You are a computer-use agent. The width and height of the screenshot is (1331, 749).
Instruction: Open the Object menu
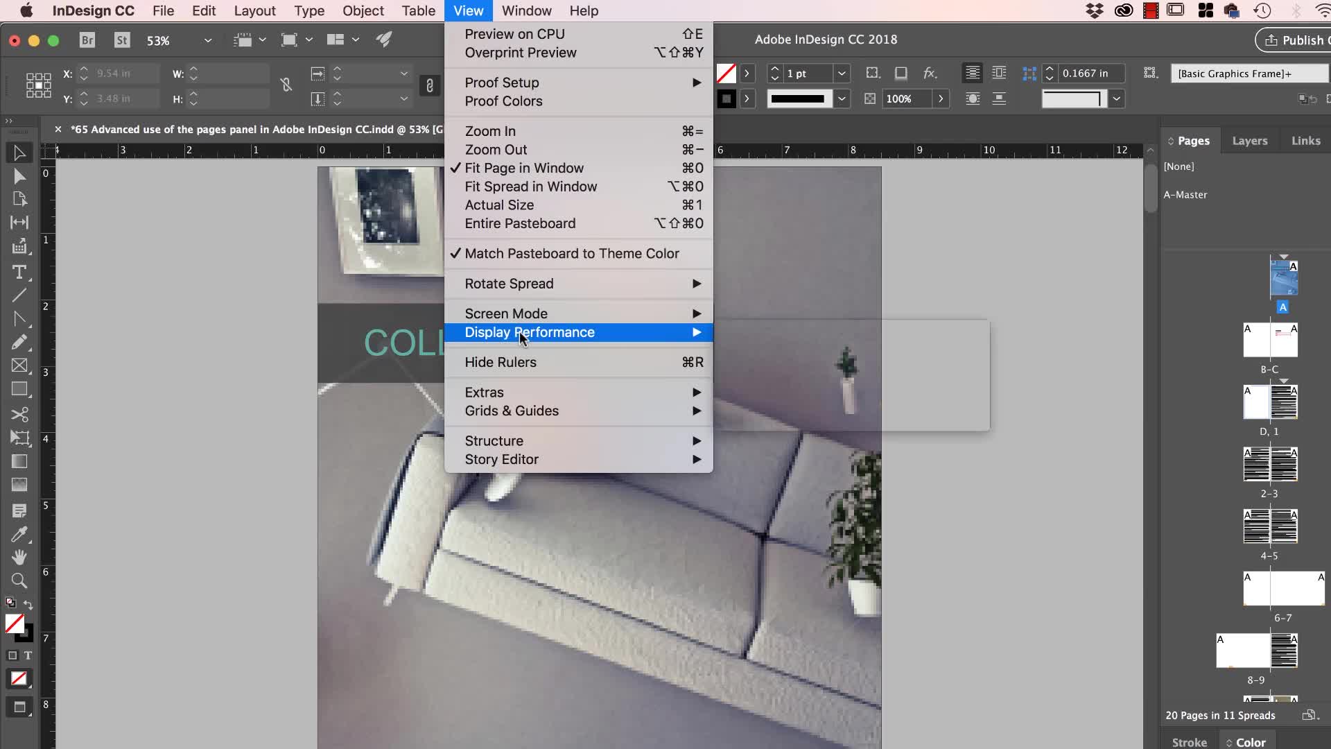(x=363, y=10)
